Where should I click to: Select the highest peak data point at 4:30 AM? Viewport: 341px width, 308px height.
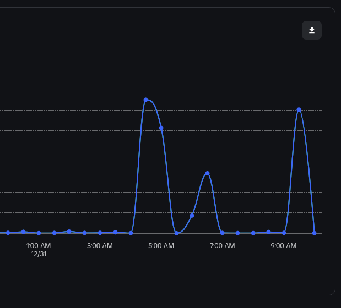pos(145,100)
